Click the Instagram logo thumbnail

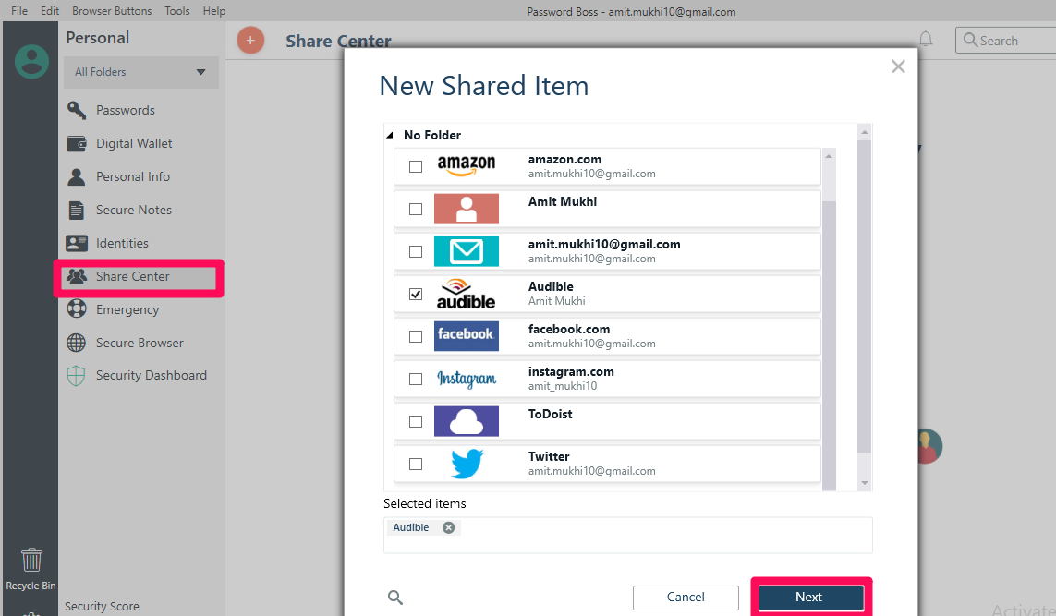click(466, 379)
